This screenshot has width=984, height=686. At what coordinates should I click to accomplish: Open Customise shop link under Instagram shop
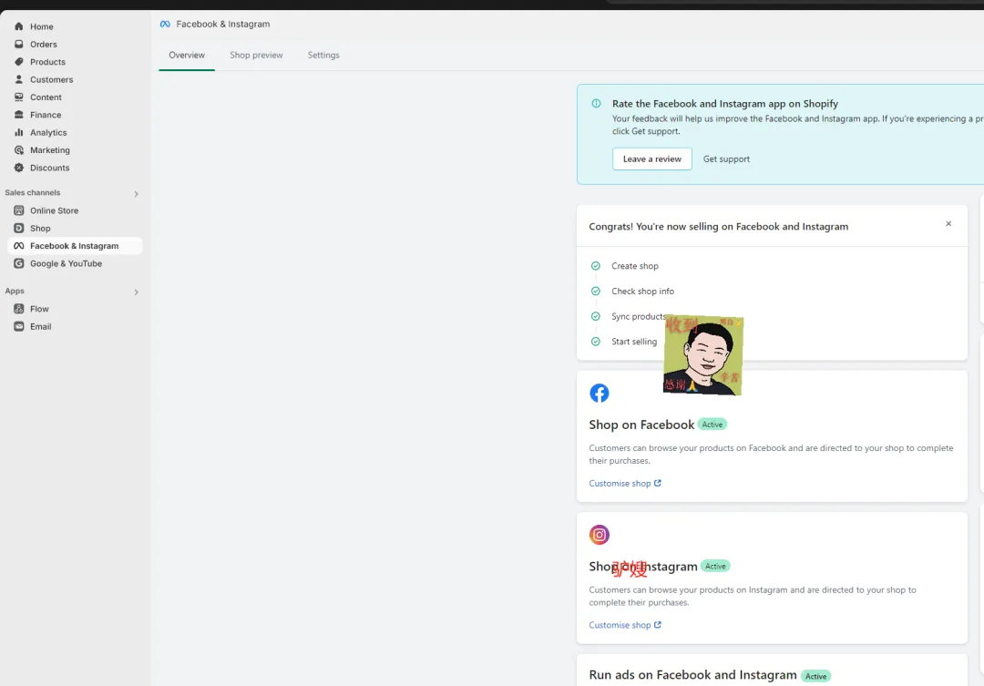coord(625,625)
